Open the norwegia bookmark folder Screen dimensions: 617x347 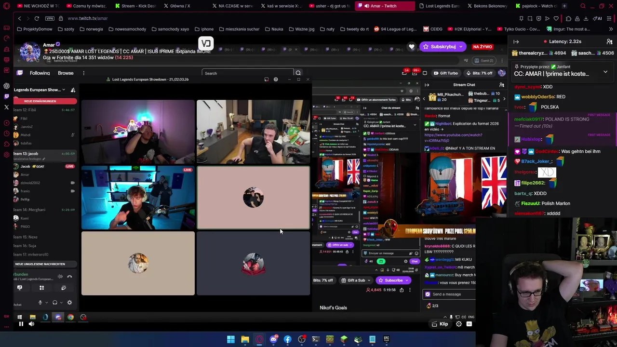(91, 29)
